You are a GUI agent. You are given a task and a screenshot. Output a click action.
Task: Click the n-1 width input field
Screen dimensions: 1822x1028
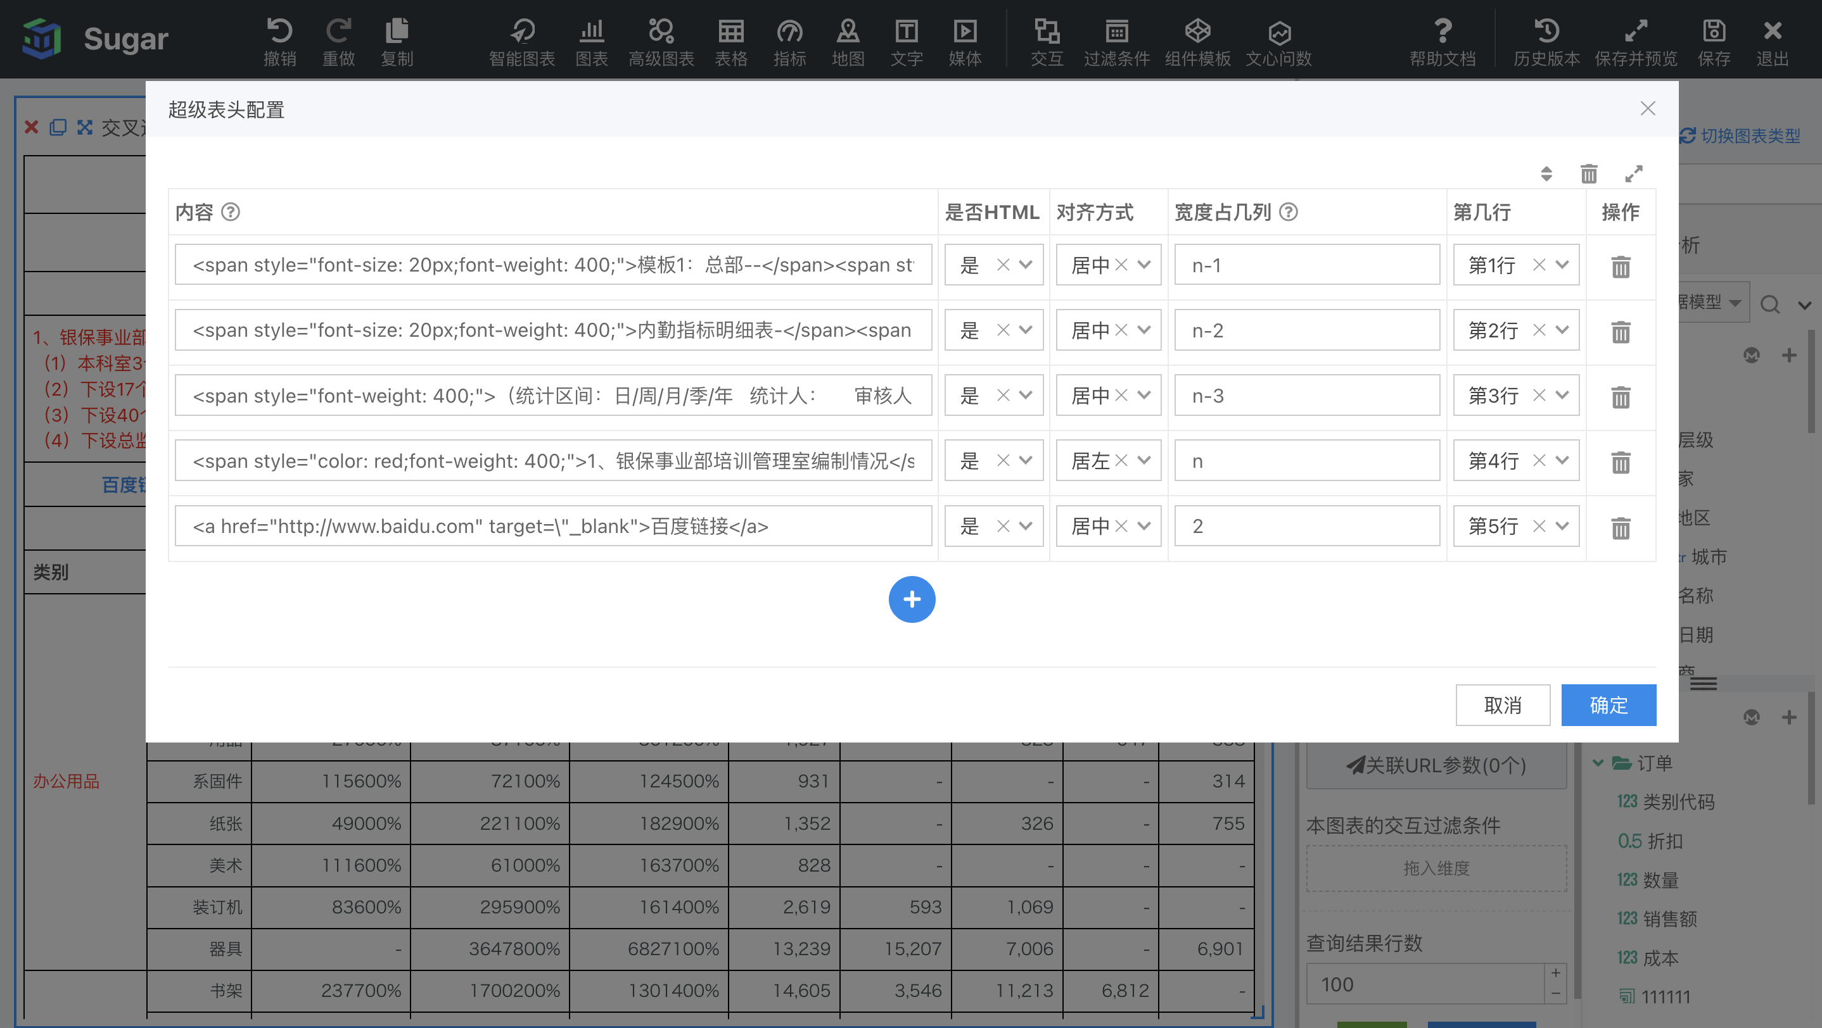point(1307,265)
